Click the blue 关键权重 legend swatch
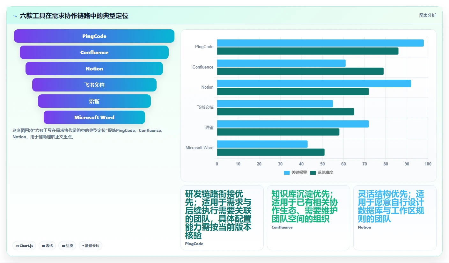This screenshot has width=449, height=263. (x=287, y=173)
